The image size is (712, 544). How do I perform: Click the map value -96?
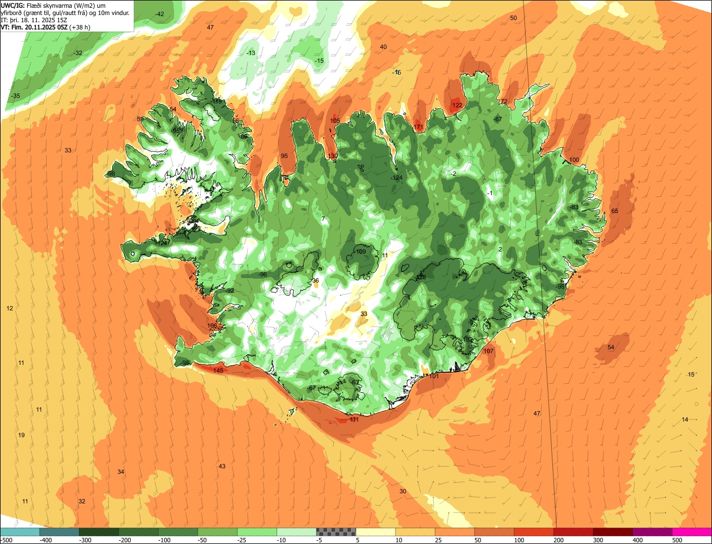tap(263, 274)
